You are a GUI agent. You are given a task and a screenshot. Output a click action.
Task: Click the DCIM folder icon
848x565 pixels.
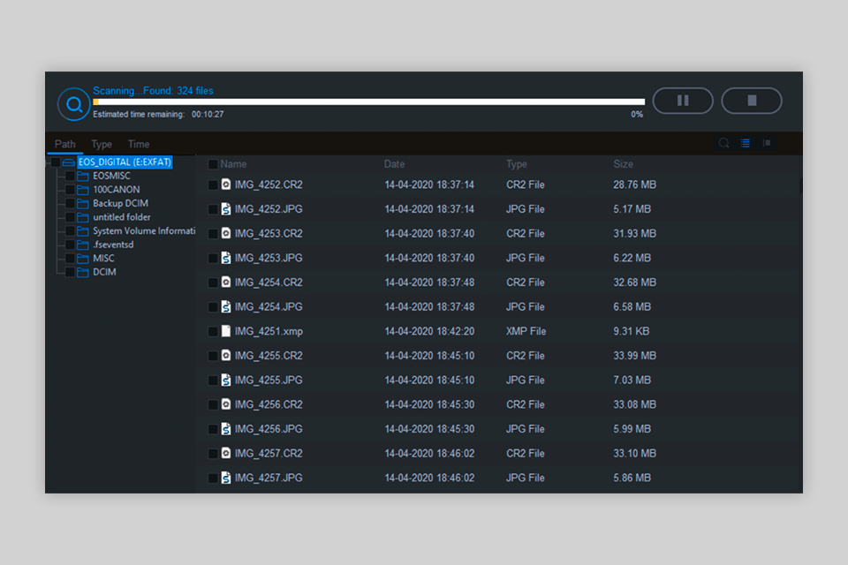(x=83, y=273)
